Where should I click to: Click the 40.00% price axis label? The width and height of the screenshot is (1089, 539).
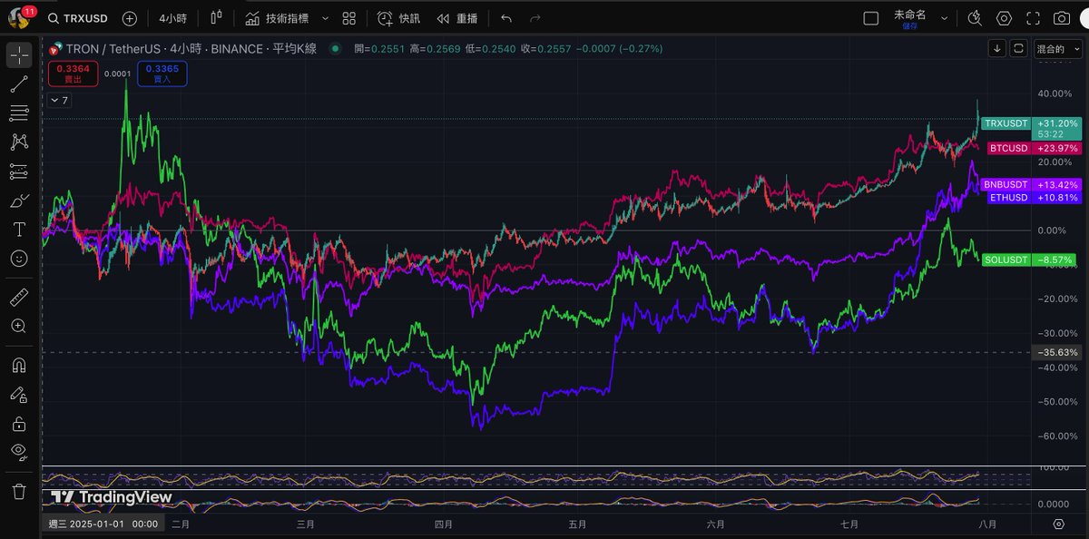pyautogui.click(x=1053, y=93)
